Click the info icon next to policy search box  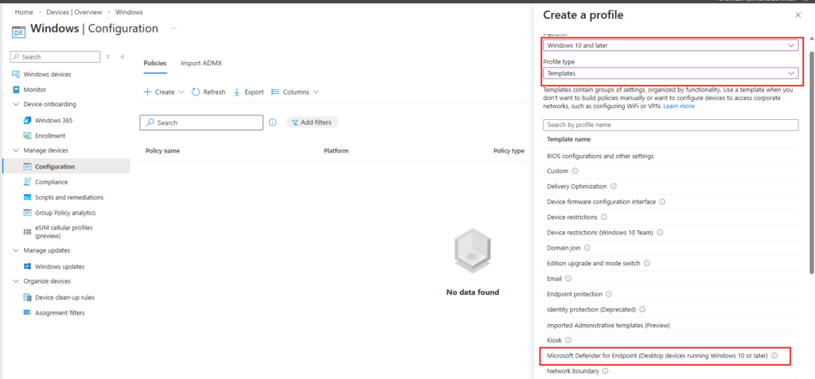click(x=273, y=122)
